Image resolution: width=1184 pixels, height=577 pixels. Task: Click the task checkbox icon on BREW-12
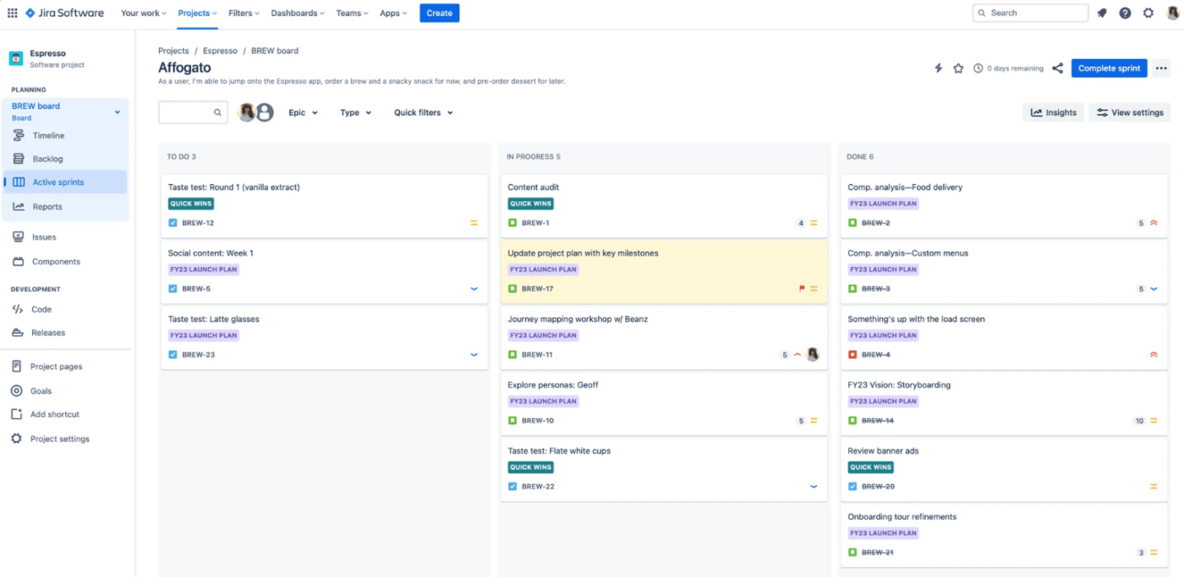173,223
